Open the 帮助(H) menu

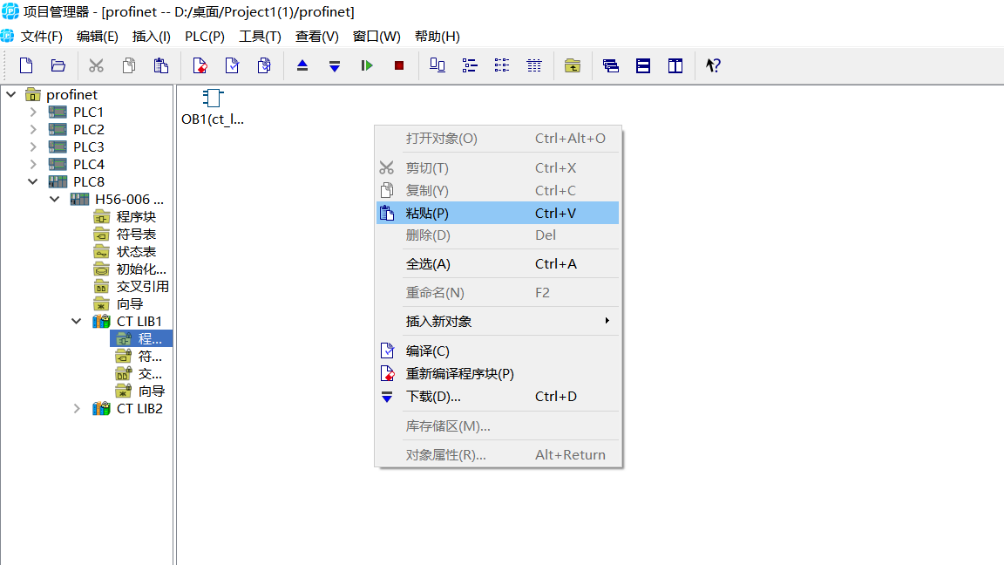coord(438,37)
